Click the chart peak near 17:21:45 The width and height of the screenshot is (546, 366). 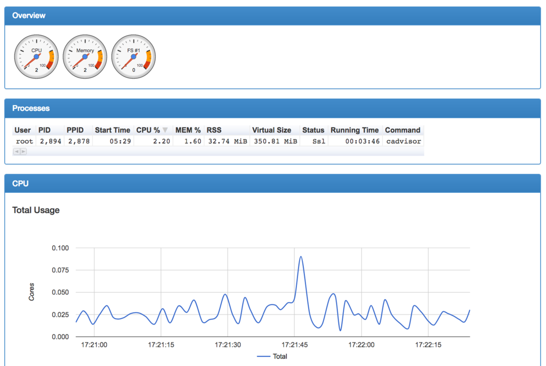[x=301, y=257]
